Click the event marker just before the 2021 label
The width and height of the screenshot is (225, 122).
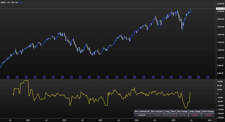[x=26, y=77]
